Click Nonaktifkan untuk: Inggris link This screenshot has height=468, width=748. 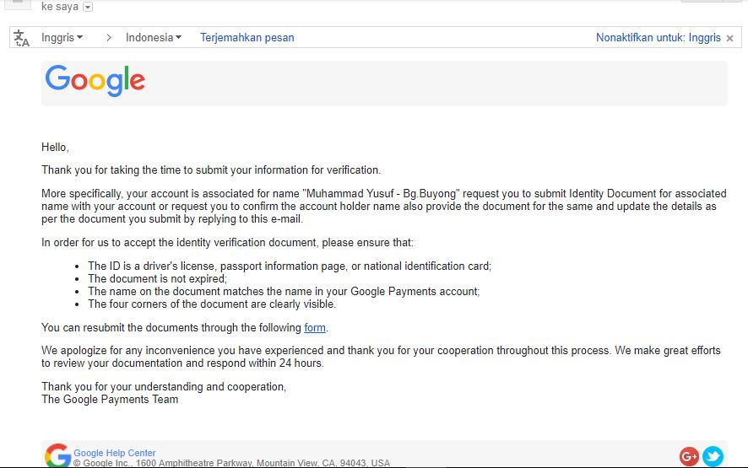(x=659, y=37)
